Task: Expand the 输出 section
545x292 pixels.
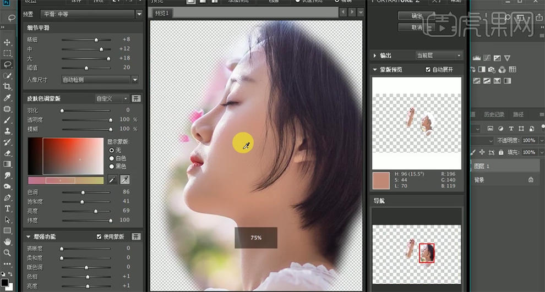Action: point(375,56)
